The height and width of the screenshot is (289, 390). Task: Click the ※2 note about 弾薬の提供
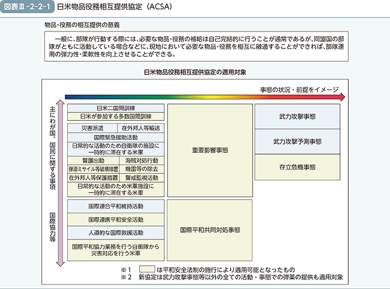coord(232,277)
